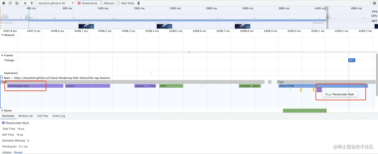Click the purple swatch beside Recalculate Style heading
Viewport: 378px width, 154px height.
pos(3,123)
